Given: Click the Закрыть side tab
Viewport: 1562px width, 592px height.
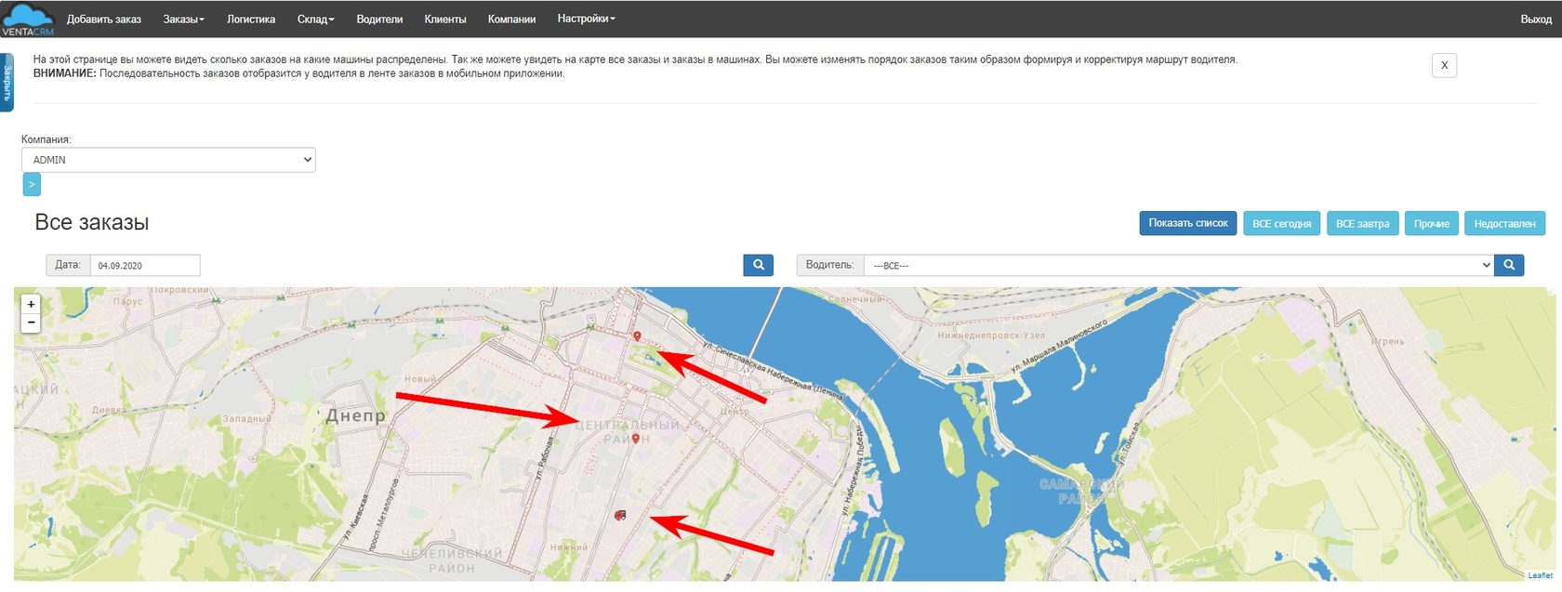Looking at the screenshot, I should (x=7, y=82).
